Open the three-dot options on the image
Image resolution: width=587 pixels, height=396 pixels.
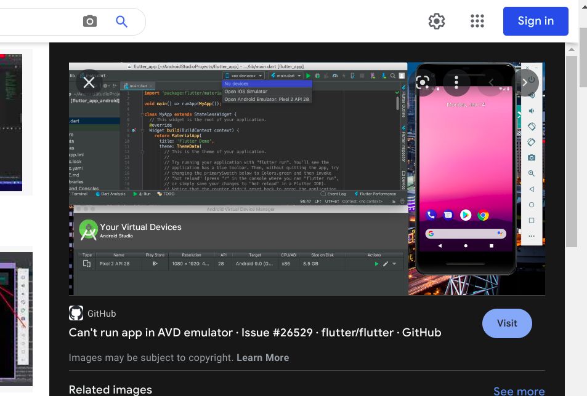[456, 82]
